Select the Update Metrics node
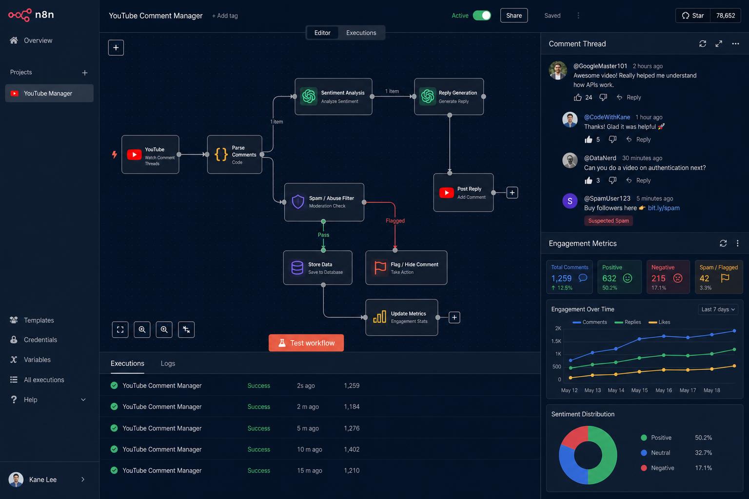The image size is (749, 499). tap(402, 317)
